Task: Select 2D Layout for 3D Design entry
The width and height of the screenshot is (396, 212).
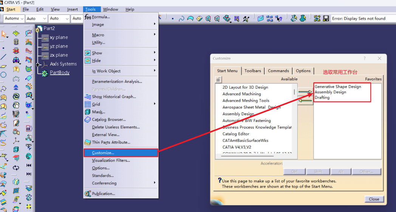Action: click(x=245, y=87)
